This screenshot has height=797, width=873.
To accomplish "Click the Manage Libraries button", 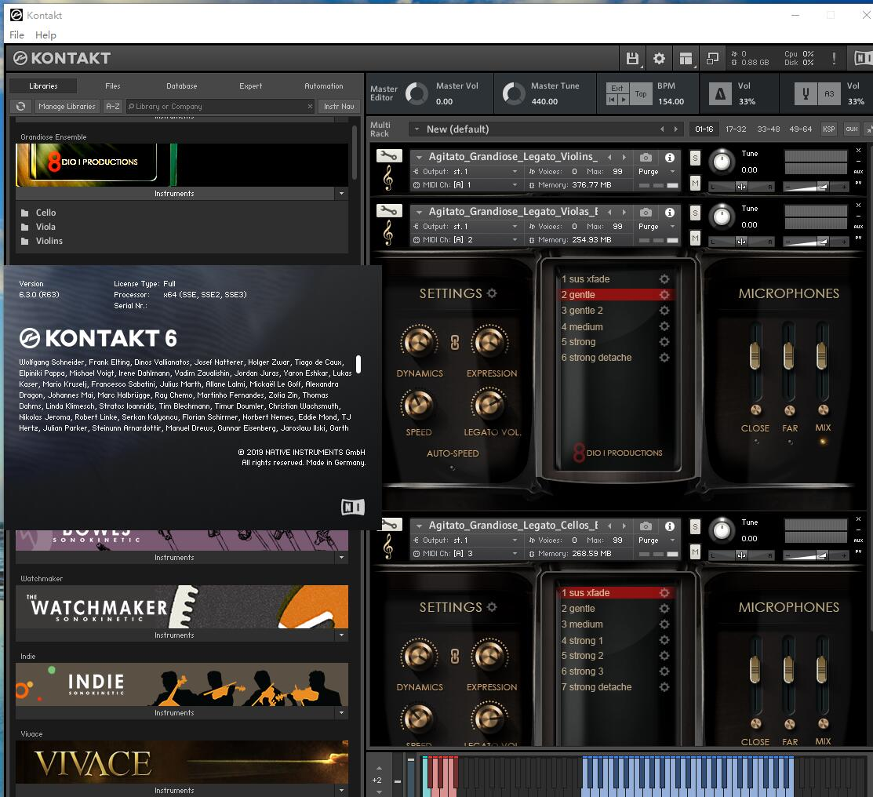I will [67, 106].
